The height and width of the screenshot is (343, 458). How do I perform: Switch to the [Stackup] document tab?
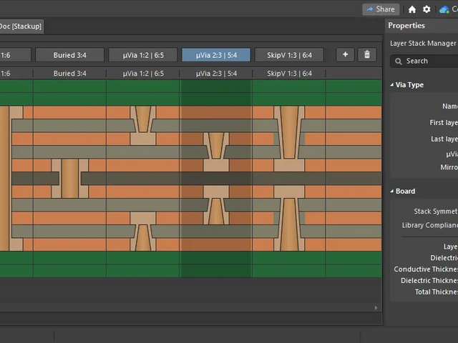(21, 26)
